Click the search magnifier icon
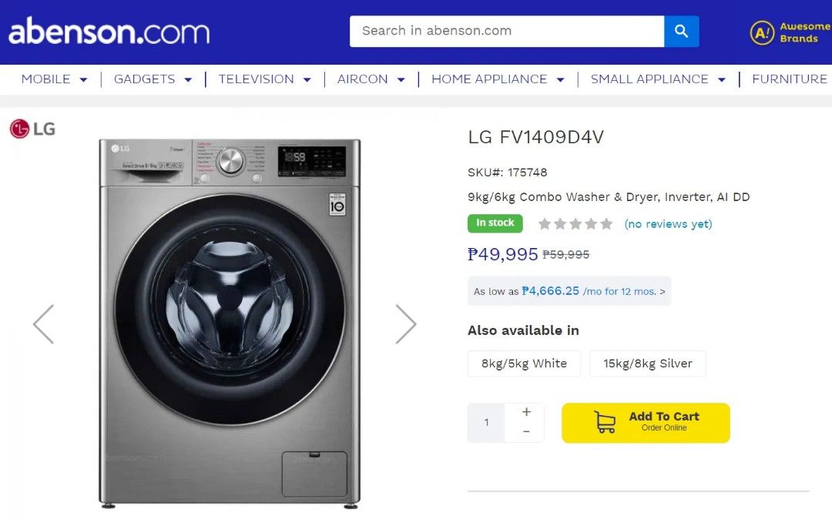Image resolution: width=832 pixels, height=523 pixels. click(x=681, y=31)
